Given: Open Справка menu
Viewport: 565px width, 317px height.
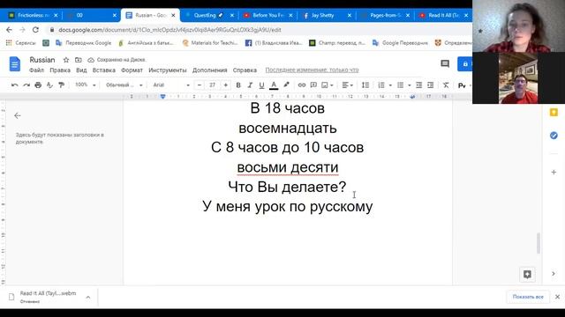Looking at the screenshot, I should 245,70.
